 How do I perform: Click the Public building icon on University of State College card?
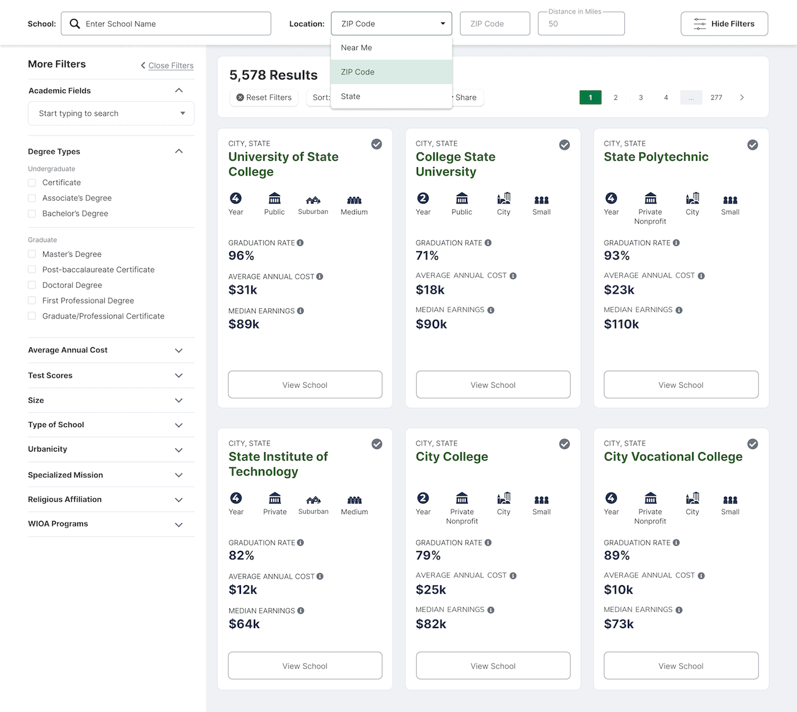(x=275, y=198)
